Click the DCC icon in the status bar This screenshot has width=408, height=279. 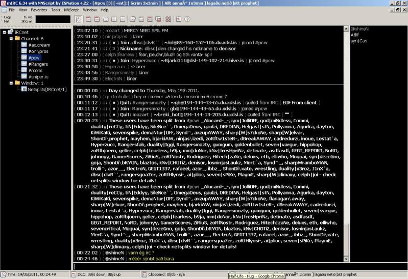tap(74, 274)
